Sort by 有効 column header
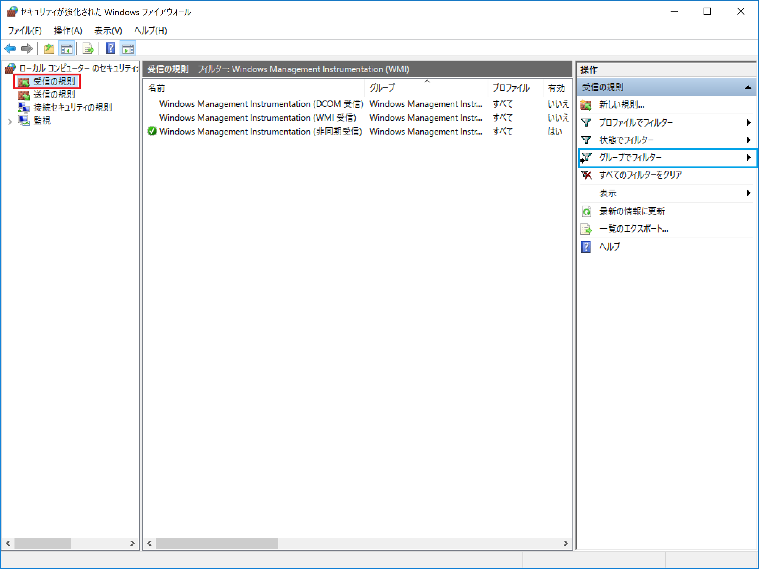This screenshot has height=569, width=759. pyautogui.click(x=557, y=88)
